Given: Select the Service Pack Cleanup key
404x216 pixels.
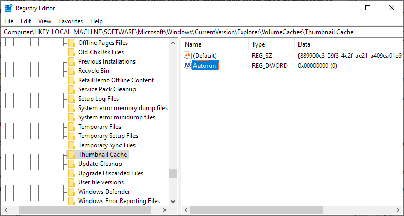Looking at the screenshot, I should click(x=107, y=89).
